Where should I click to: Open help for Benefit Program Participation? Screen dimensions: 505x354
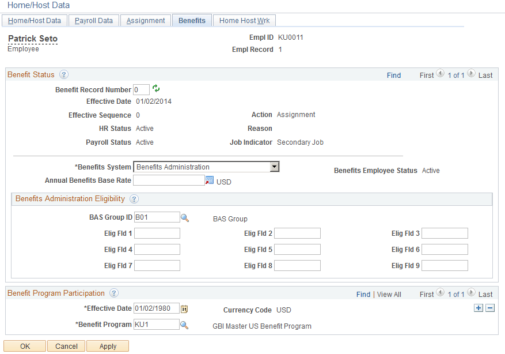coord(113,293)
